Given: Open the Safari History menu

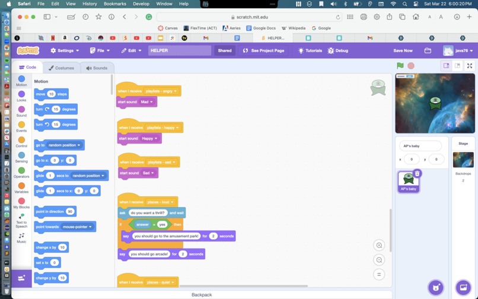Looking at the screenshot, I should click(90, 4).
